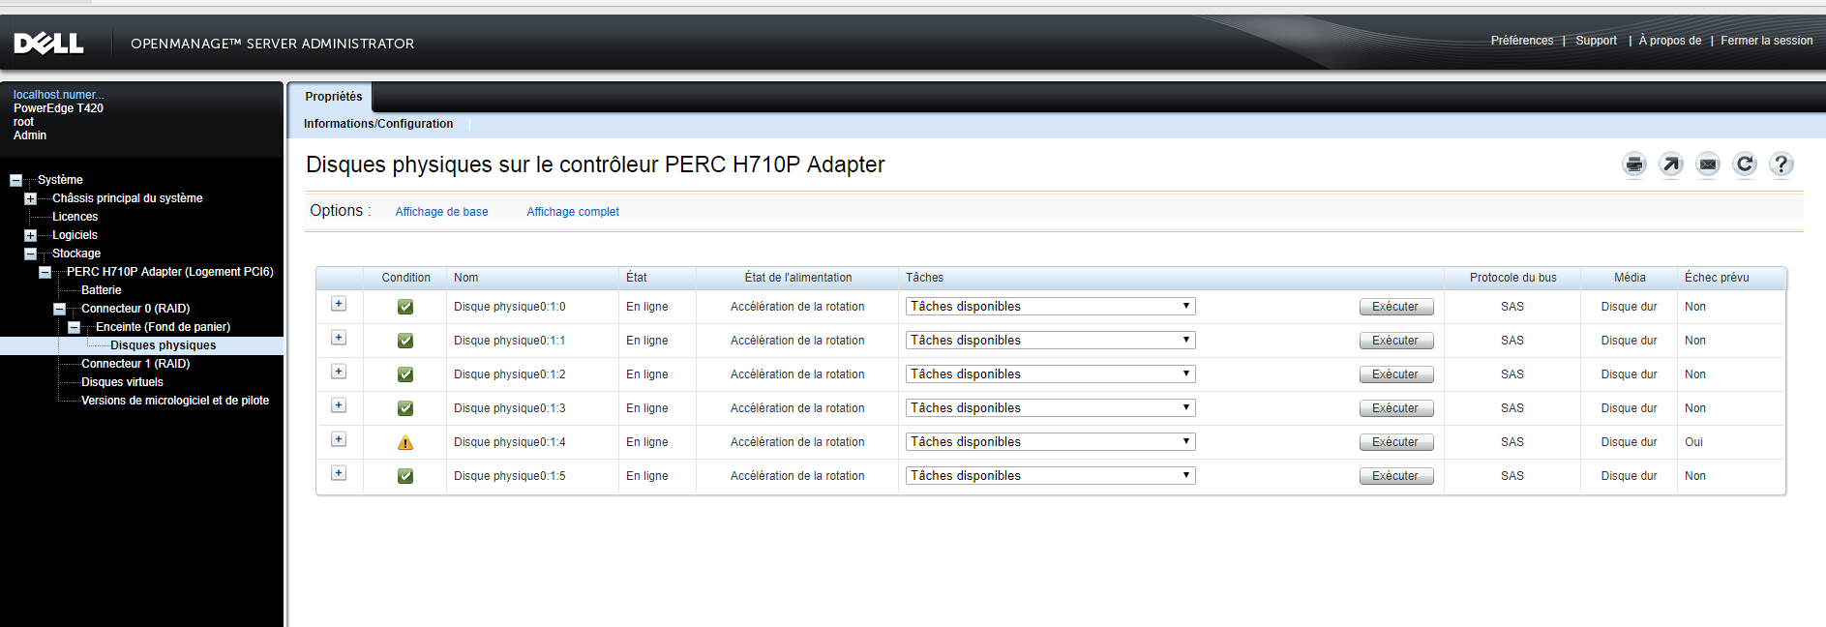Open tasks dropdown for Disque physique0:1:4

1050,442
